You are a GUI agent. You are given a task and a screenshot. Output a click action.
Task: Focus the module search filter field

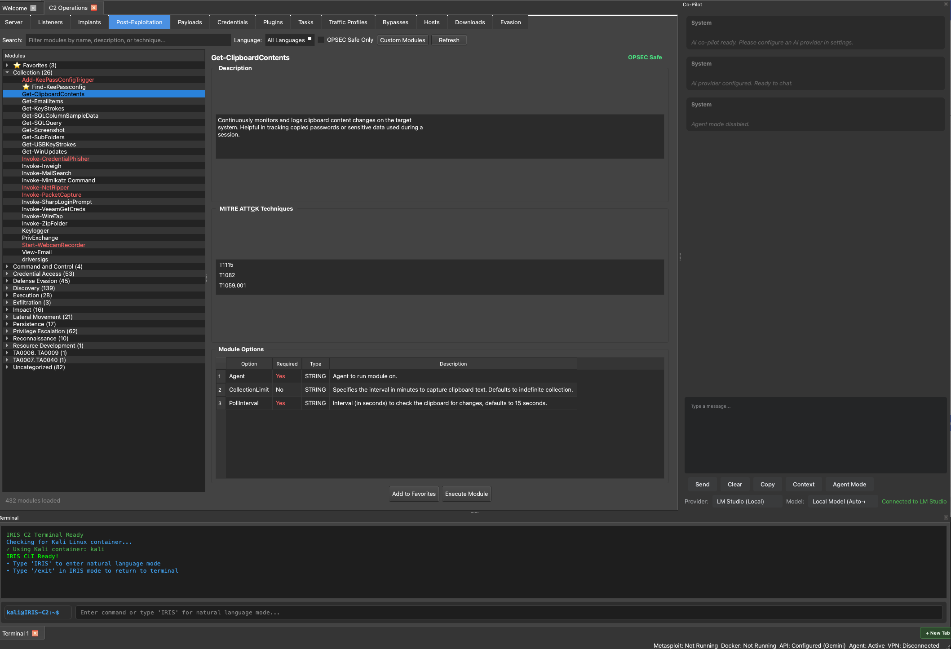point(128,40)
